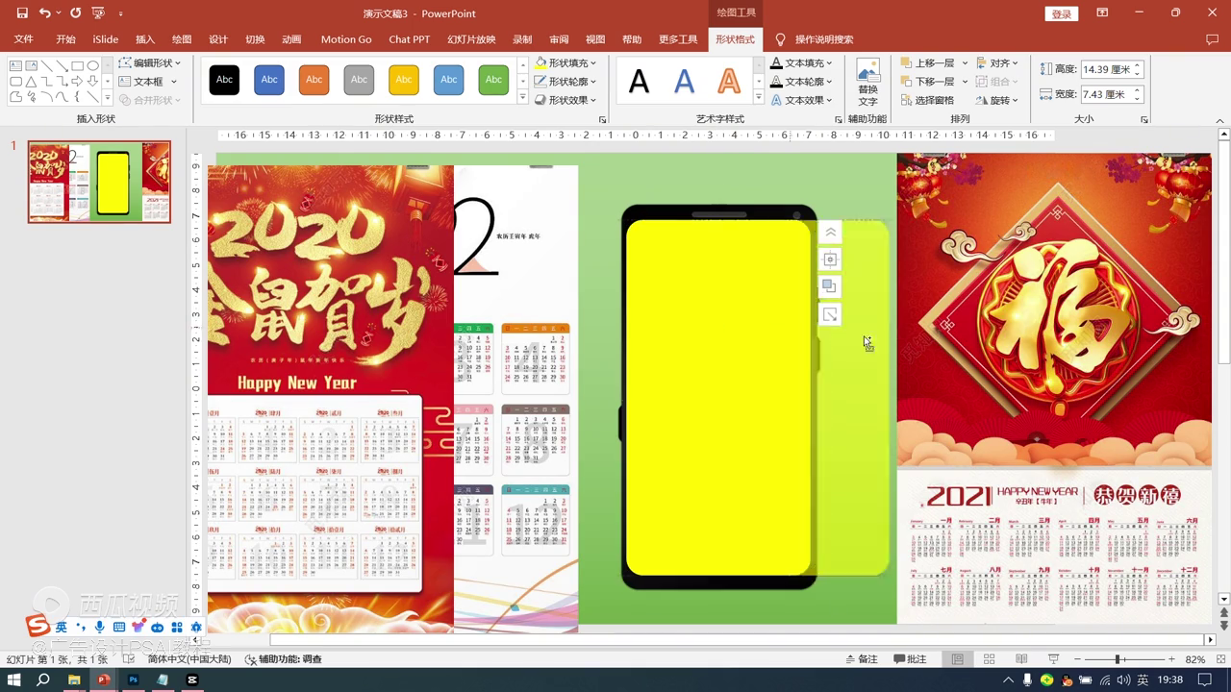Open the 旋转 rotate dropdown
The image size is (1231, 692).
pos(997,100)
